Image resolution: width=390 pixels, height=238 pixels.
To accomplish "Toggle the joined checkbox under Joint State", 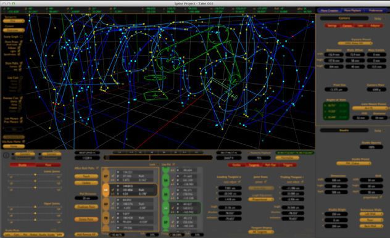I will (265, 182).
